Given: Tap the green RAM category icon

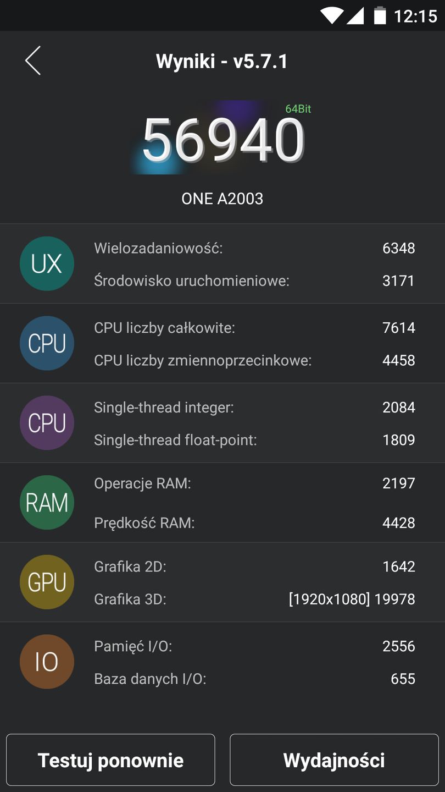Looking at the screenshot, I should tap(47, 503).
